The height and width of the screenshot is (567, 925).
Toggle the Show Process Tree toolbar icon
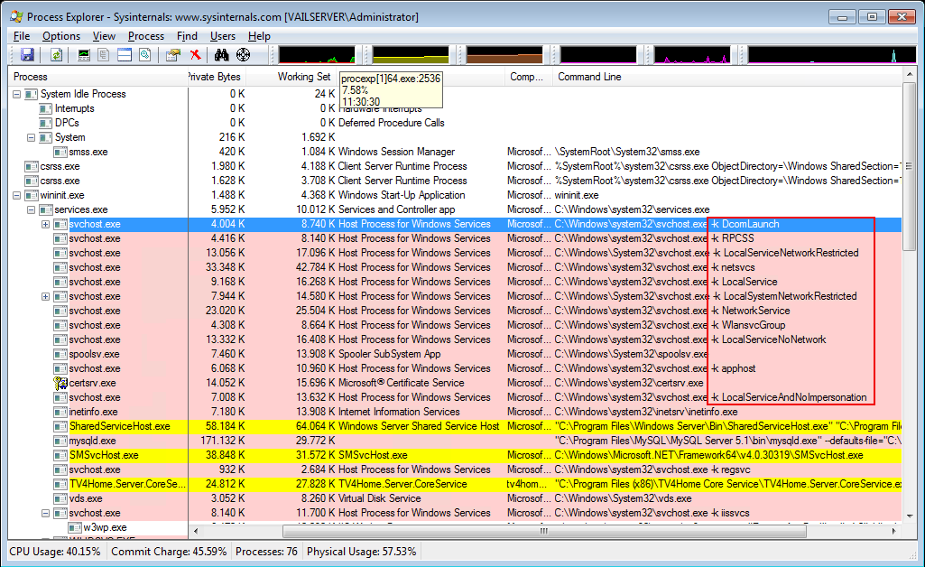[x=104, y=55]
